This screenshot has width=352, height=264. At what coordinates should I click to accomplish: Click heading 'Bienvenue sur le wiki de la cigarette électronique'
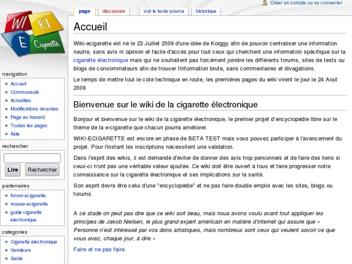coord(166,105)
